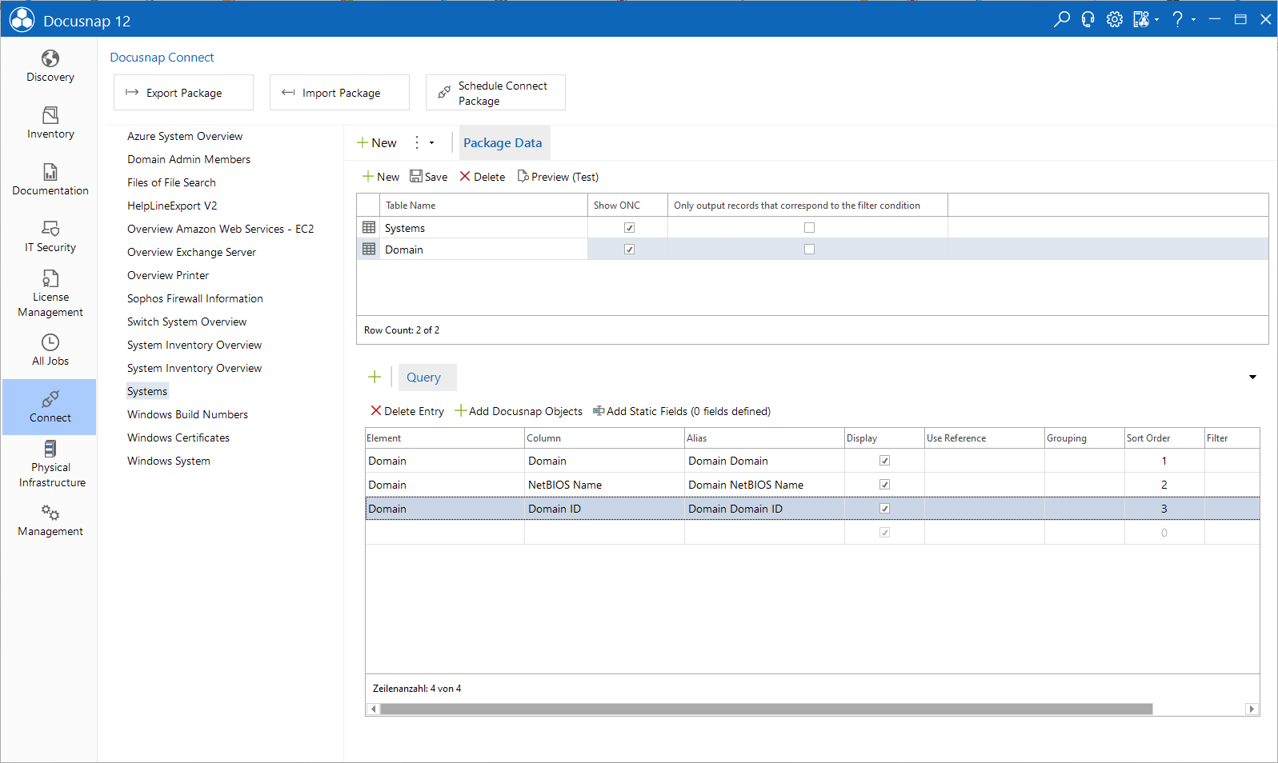This screenshot has height=763, width=1278.
Task: Click Add Static Fields
Action: coord(682,411)
